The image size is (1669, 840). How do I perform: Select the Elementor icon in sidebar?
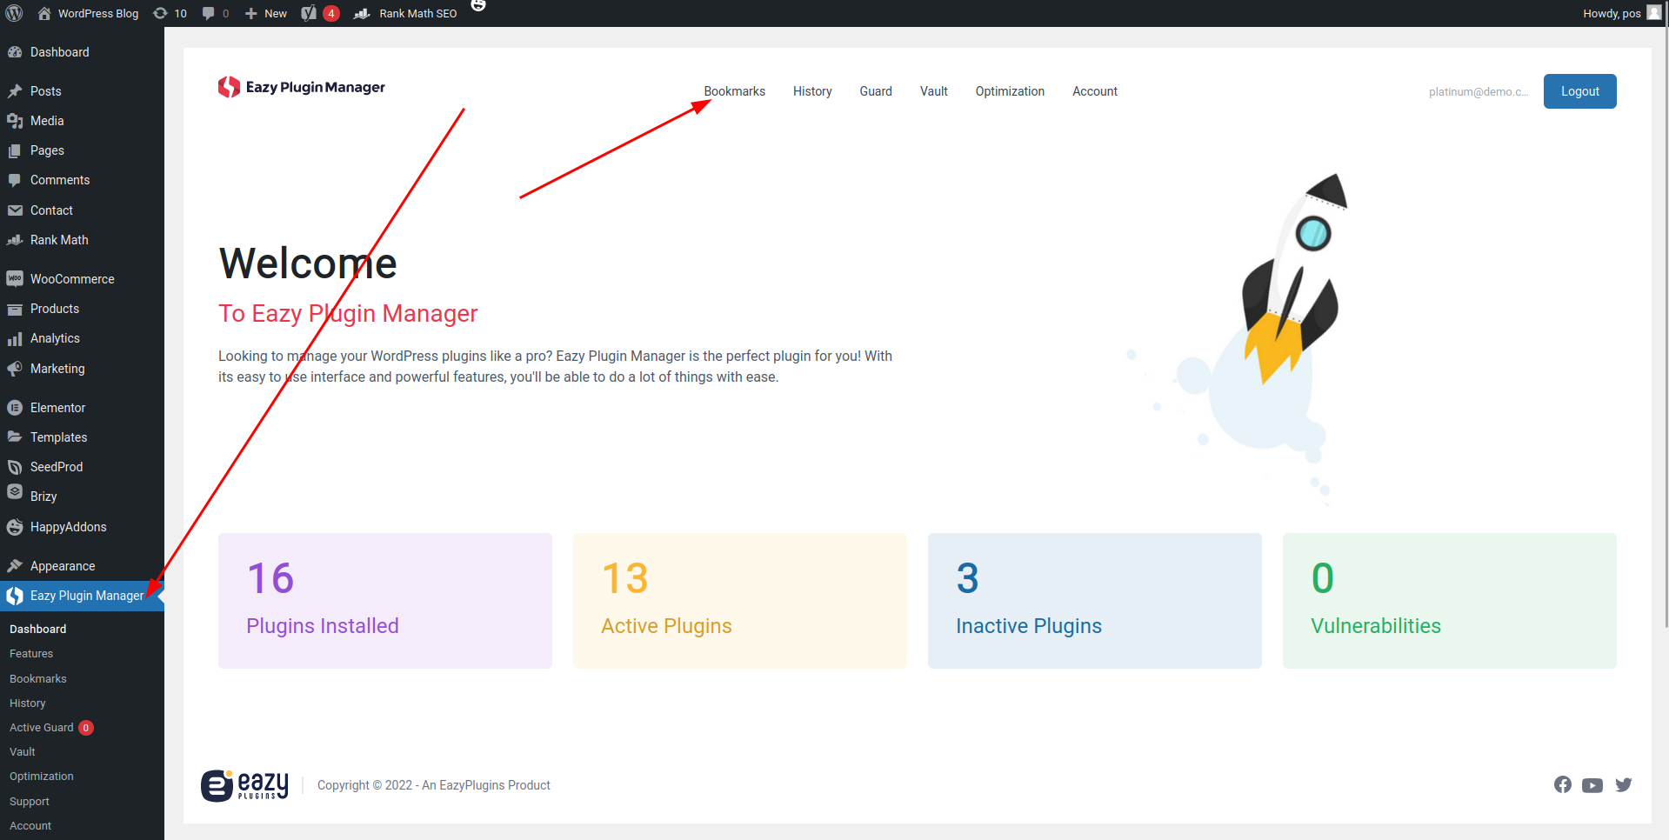[x=15, y=407]
